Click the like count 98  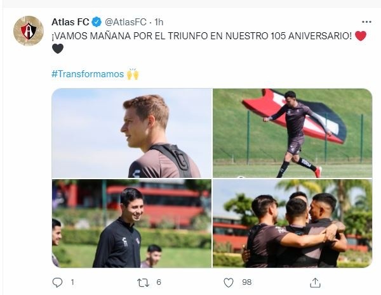coord(246,282)
